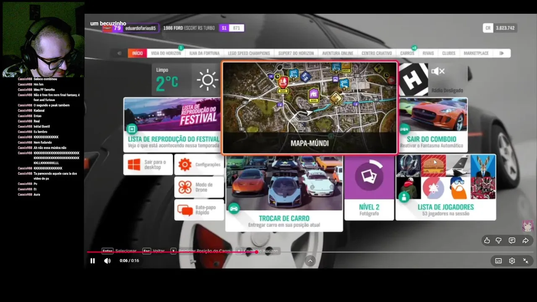Click the next-tab arrow in menu bar
The height and width of the screenshot is (302, 537).
502,53
